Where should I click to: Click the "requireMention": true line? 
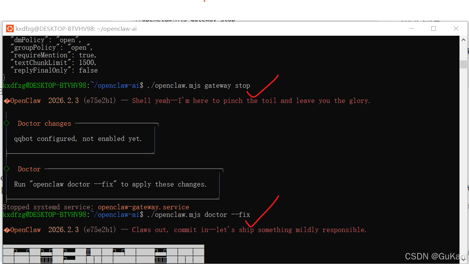click(53, 55)
